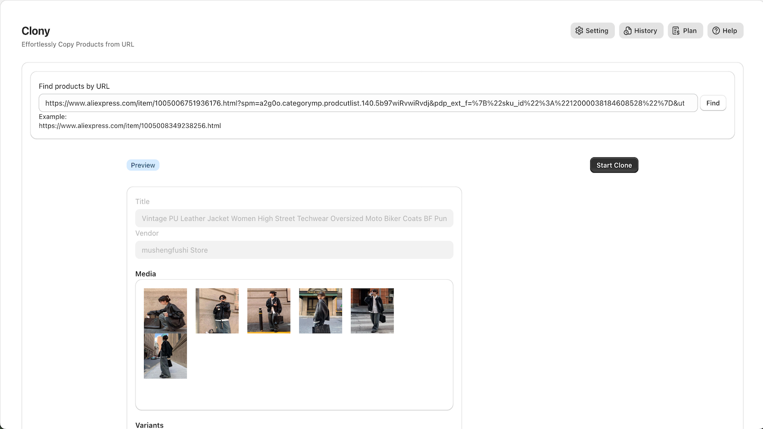Click the clock icon in History button
Screen dimensions: 763x429
pyautogui.click(x=628, y=31)
